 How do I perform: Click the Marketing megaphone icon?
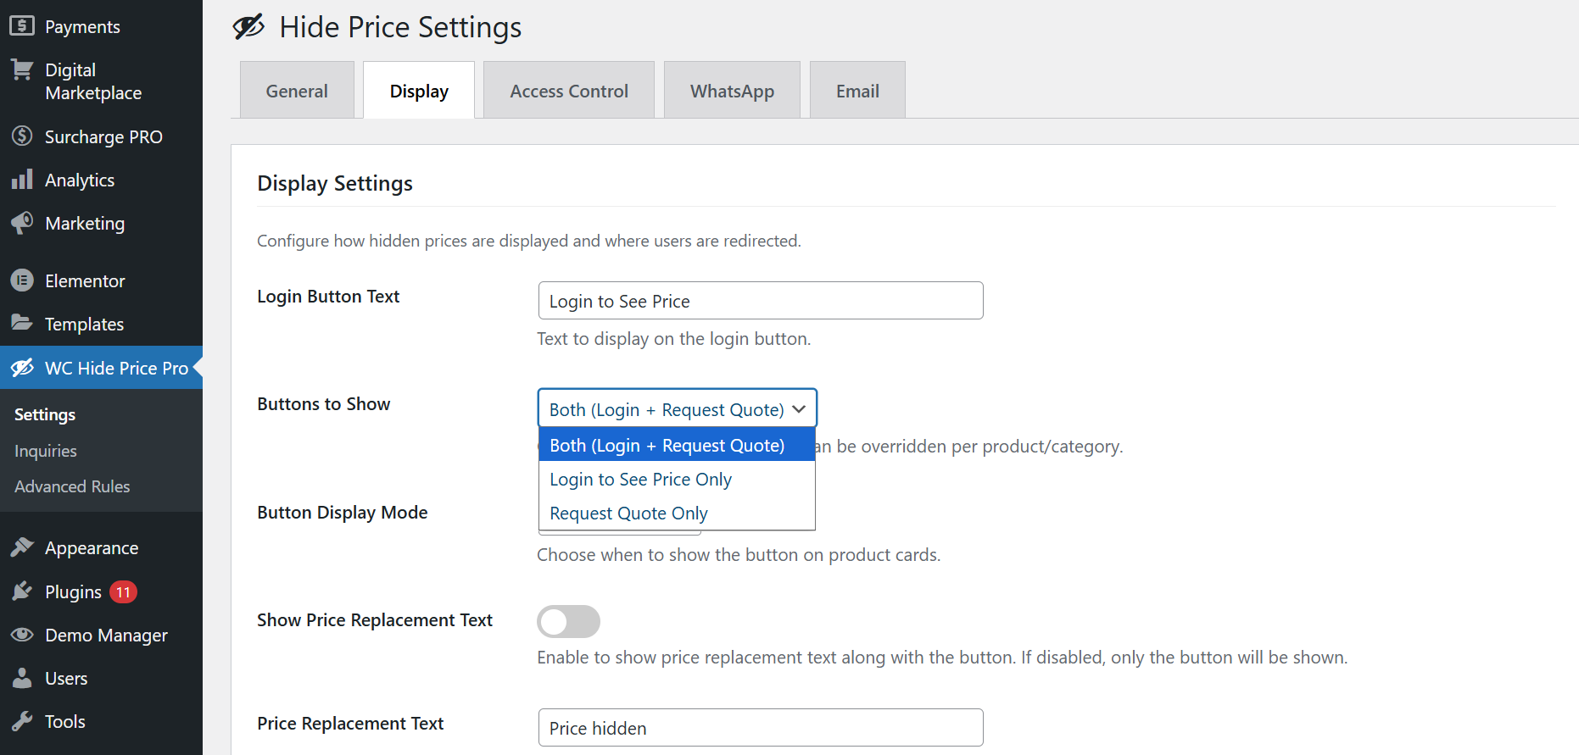(x=23, y=223)
